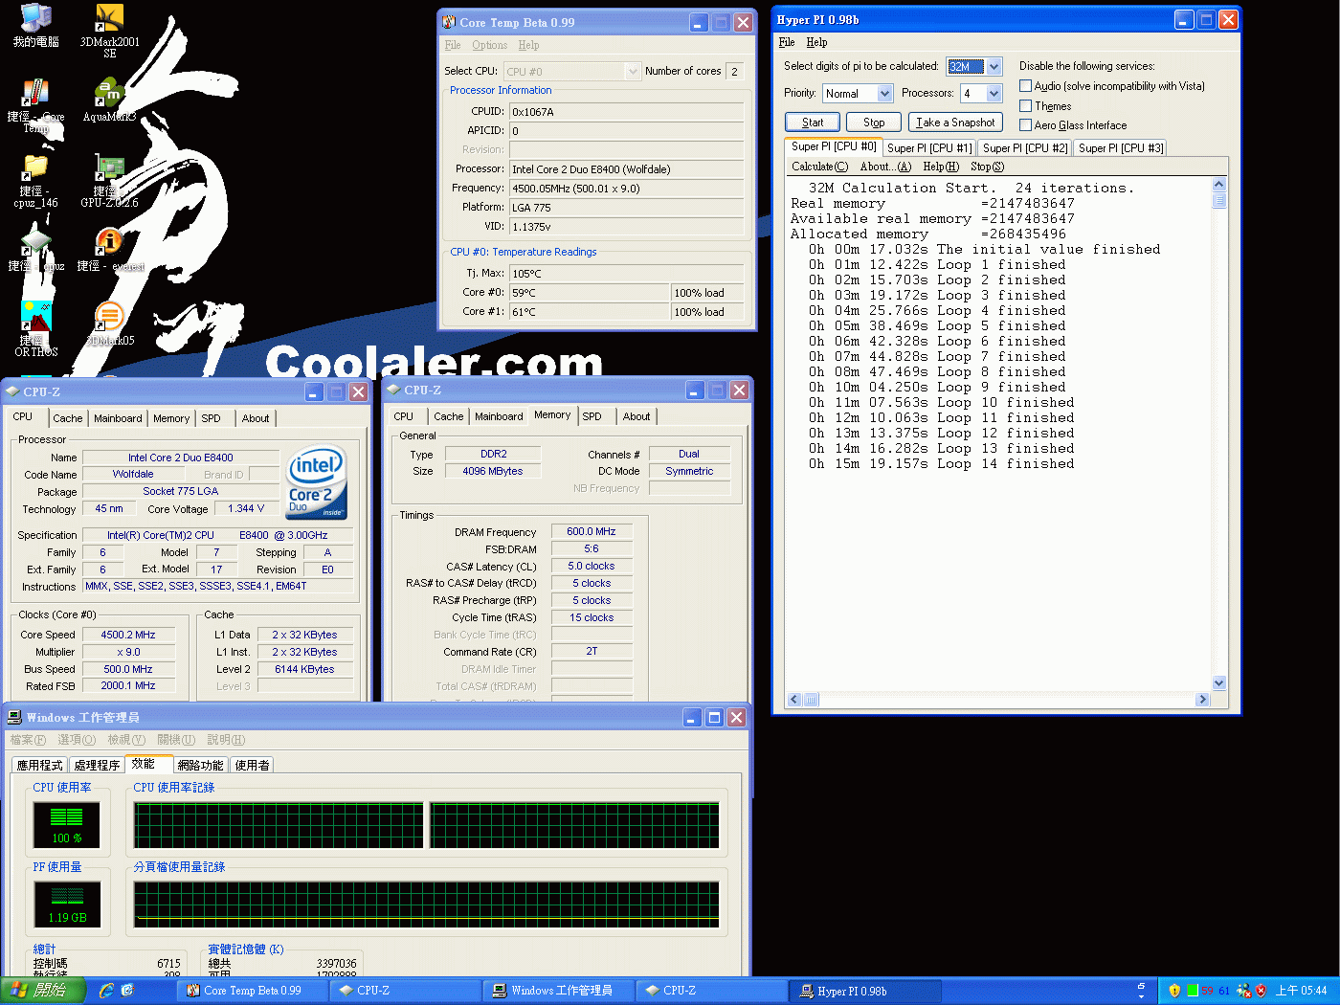1340x1005 pixels.
Task: Open the SPD tab in Memory CPU-Z window
Action: pyautogui.click(x=592, y=416)
